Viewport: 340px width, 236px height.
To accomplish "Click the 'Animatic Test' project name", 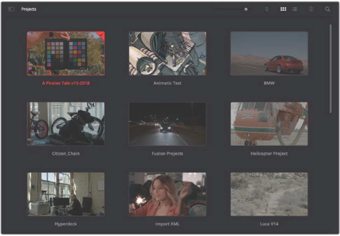I will pos(168,83).
